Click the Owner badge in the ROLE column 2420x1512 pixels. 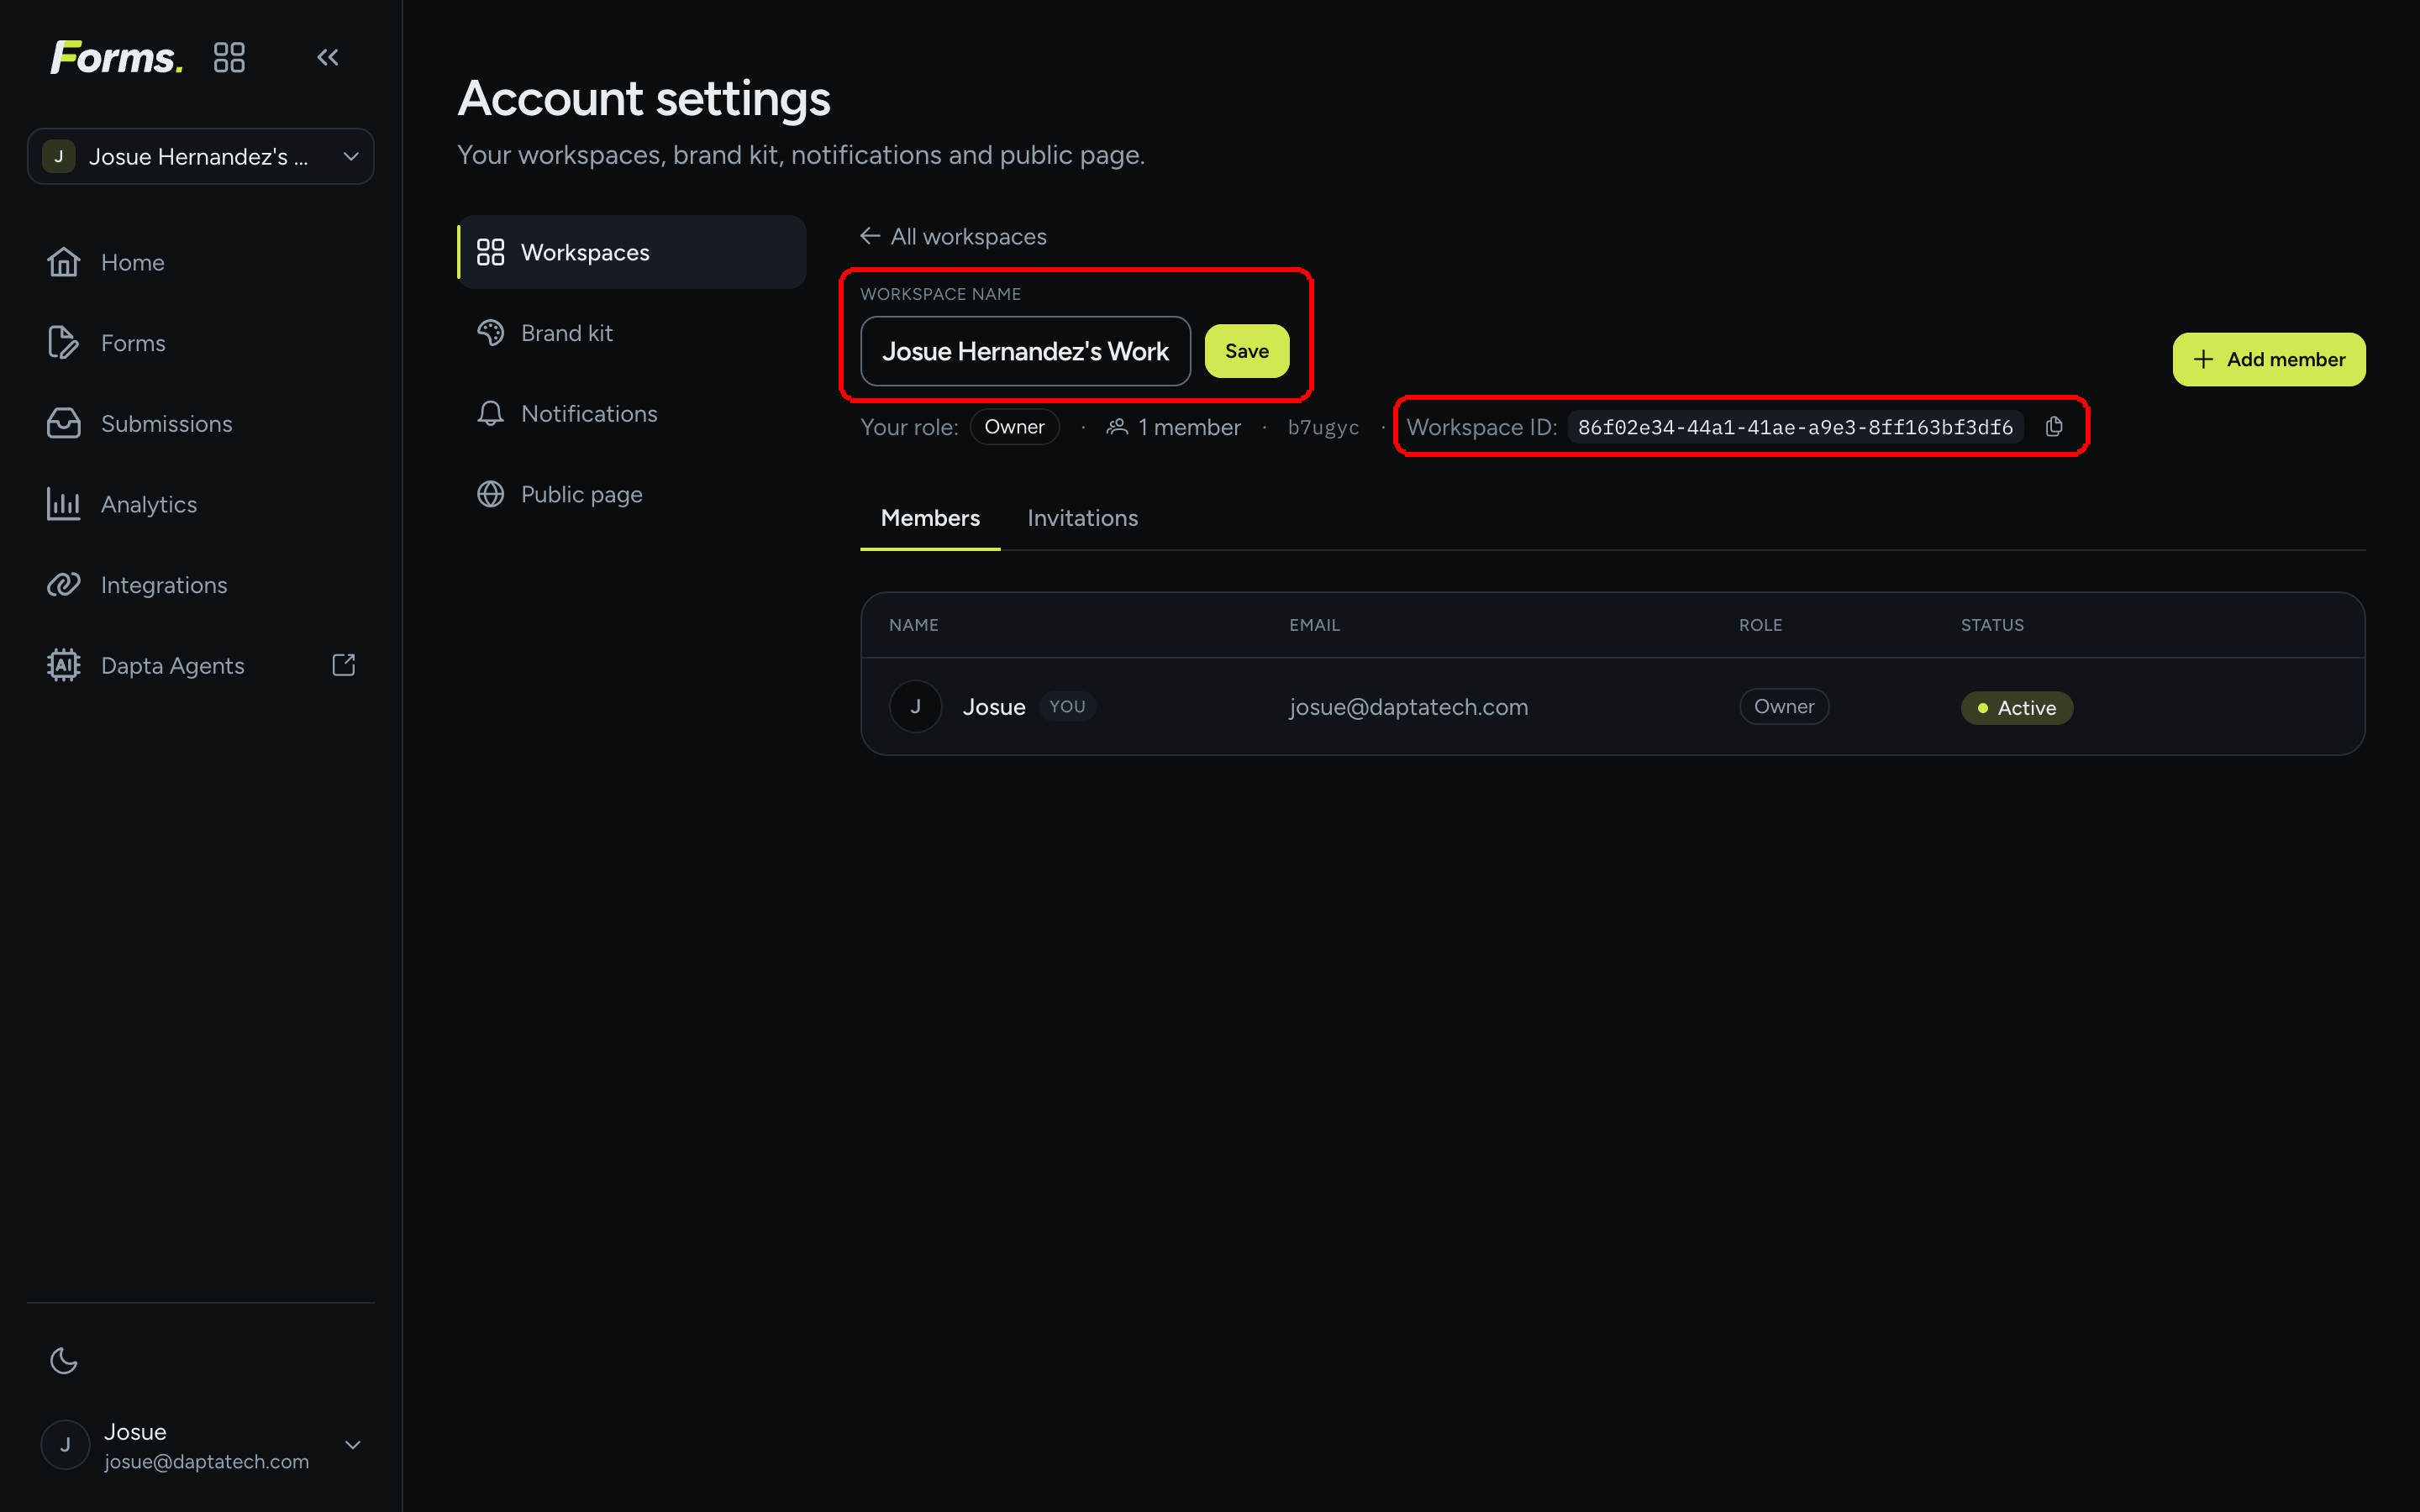coord(1784,706)
